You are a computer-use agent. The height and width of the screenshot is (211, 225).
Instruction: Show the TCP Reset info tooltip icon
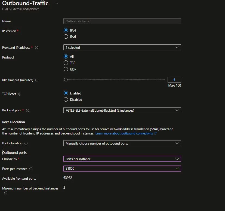click(20, 94)
